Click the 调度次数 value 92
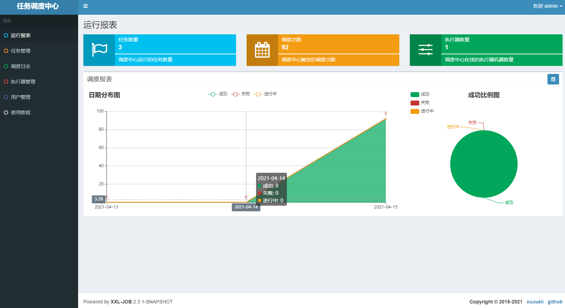Viewport: 565px width, 308px height. click(285, 47)
